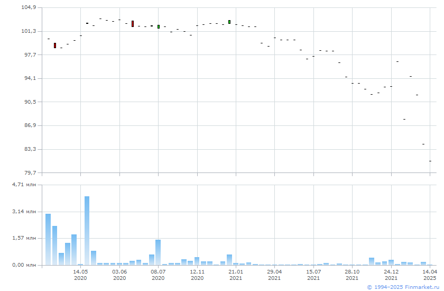The height and width of the screenshot is (291, 444).
Task: Click the 86,9 price axis label
Action: click(30, 125)
